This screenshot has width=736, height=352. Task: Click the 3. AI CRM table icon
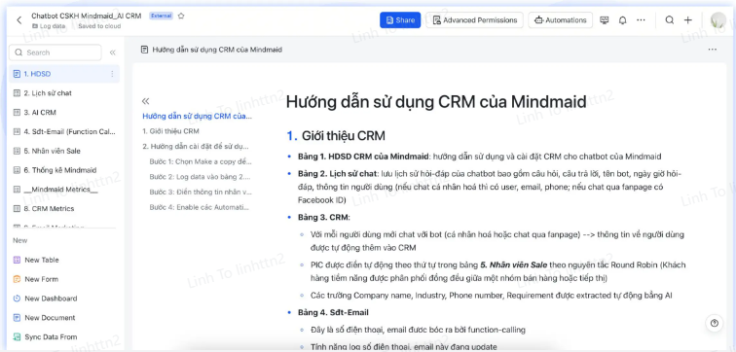click(17, 113)
